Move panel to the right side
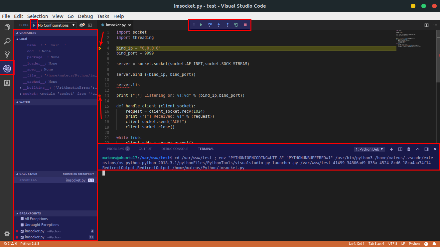 (426, 149)
